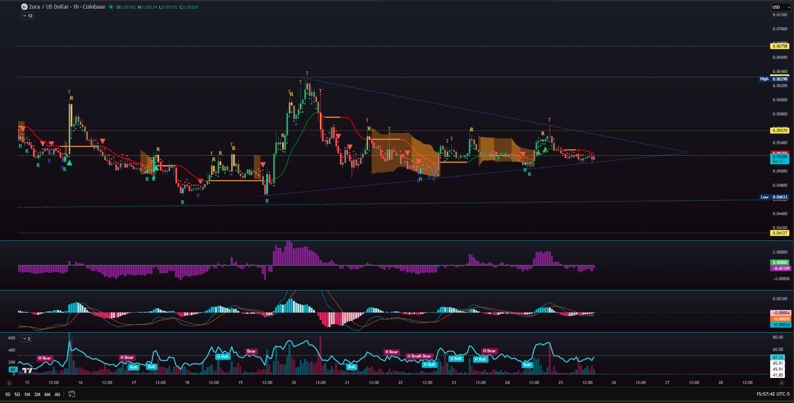Click the teal -0.00024 value label
Screen dimensions: 794x403
click(x=781, y=325)
